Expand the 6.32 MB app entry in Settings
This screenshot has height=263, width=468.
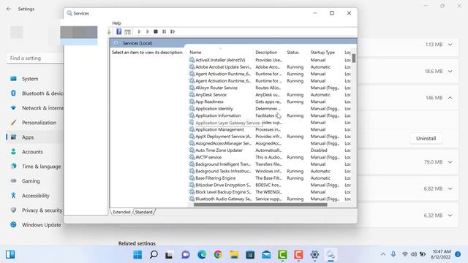(x=450, y=216)
